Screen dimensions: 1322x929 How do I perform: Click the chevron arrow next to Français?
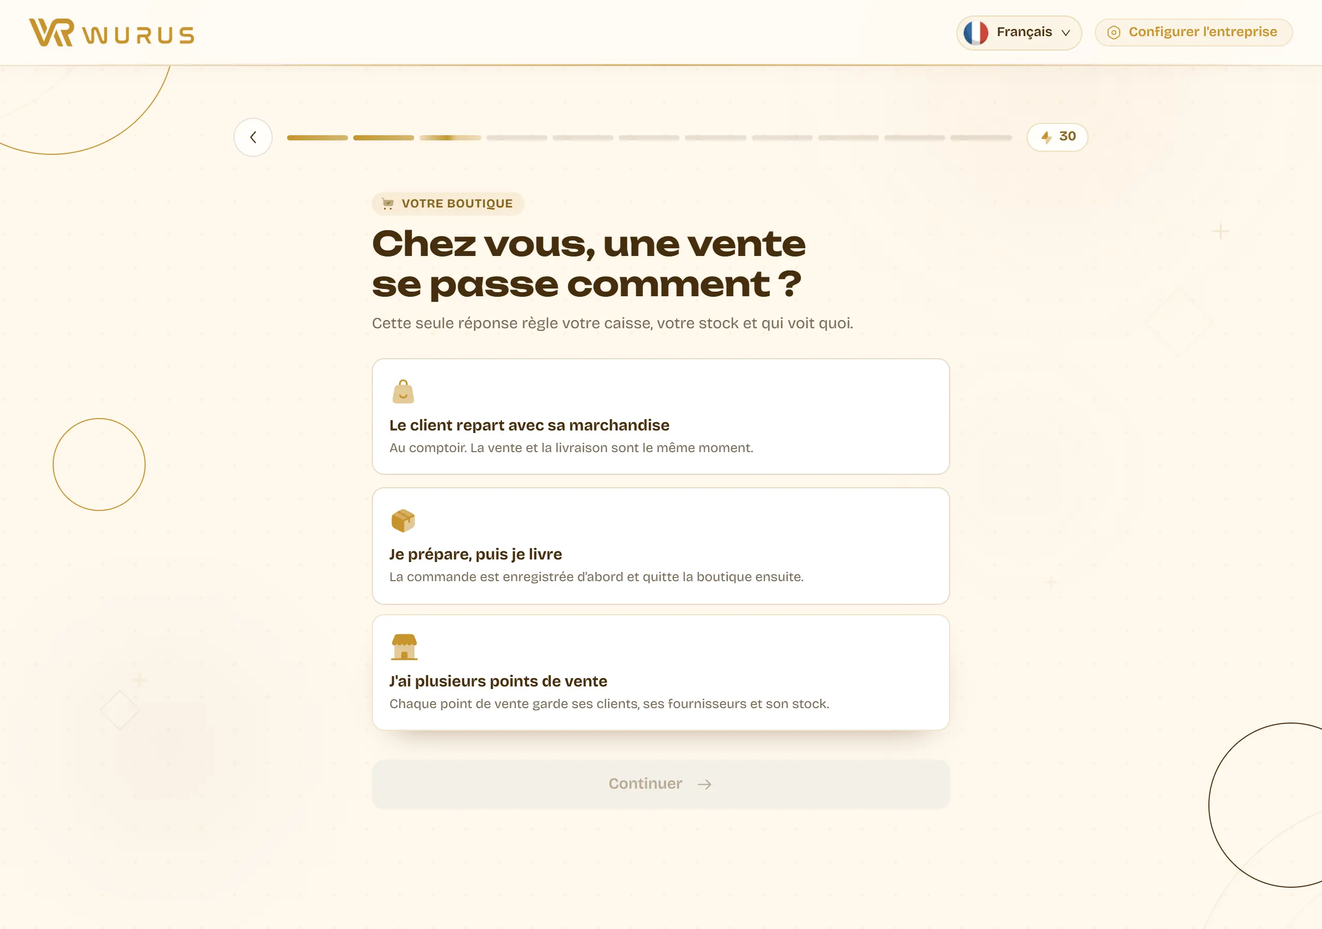(x=1066, y=33)
